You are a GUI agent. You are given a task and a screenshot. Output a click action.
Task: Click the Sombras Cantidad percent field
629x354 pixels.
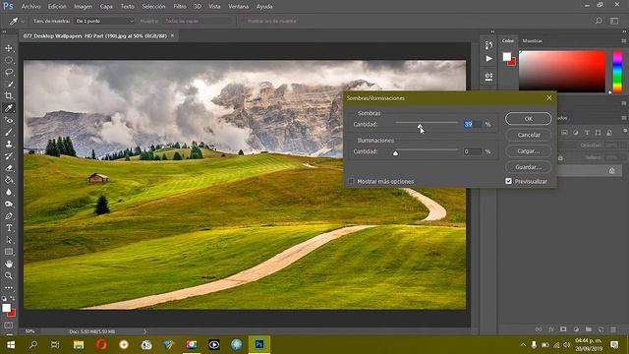click(x=473, y=125)
